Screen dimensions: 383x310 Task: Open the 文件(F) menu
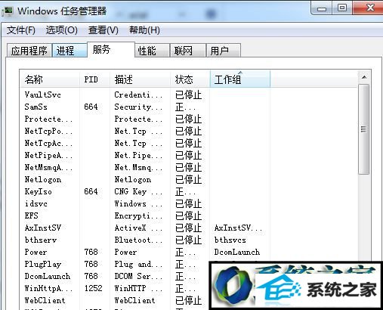click(21, 30)
